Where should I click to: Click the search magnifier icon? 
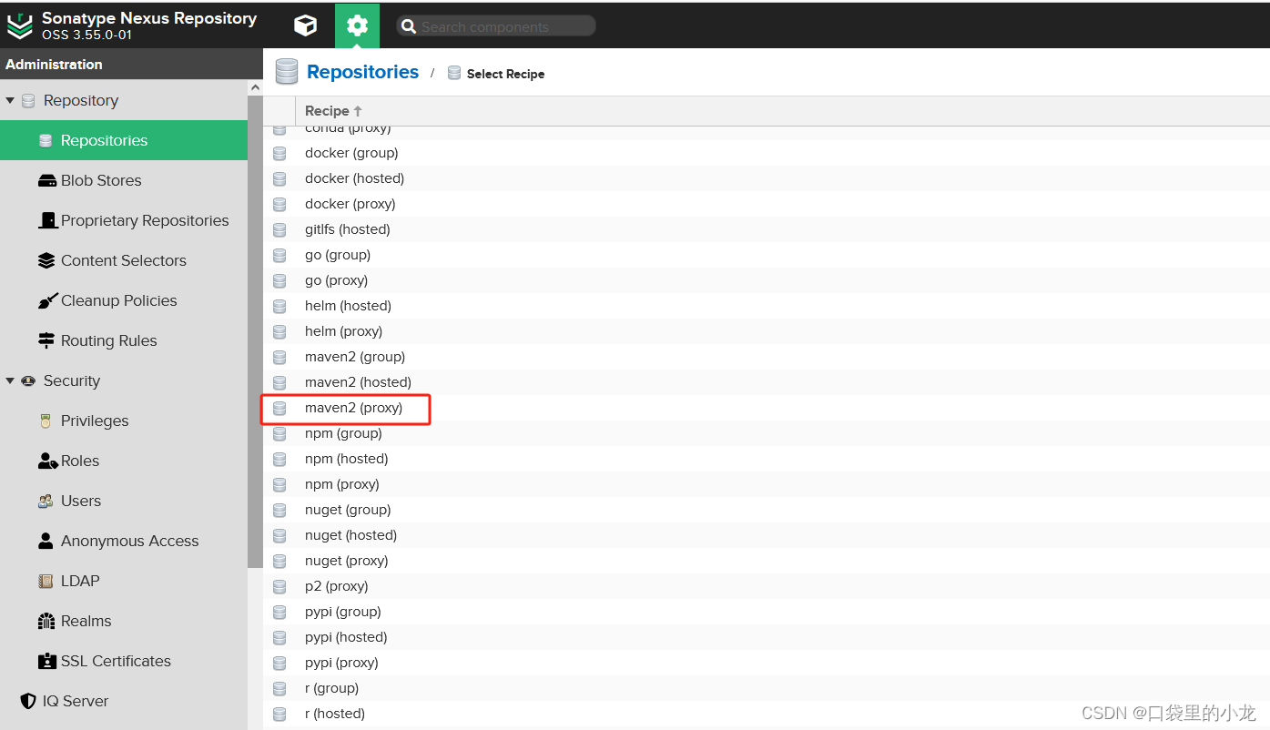point(409,26)
